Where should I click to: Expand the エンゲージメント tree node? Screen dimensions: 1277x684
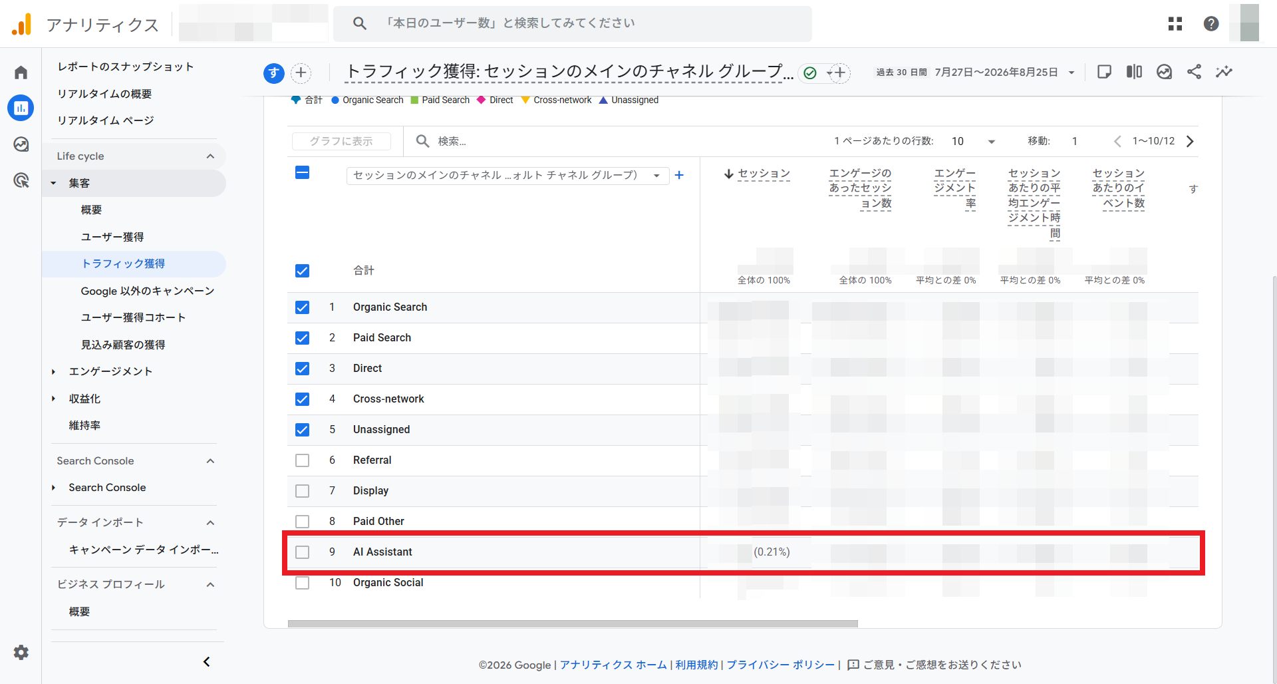coord(54,371)
